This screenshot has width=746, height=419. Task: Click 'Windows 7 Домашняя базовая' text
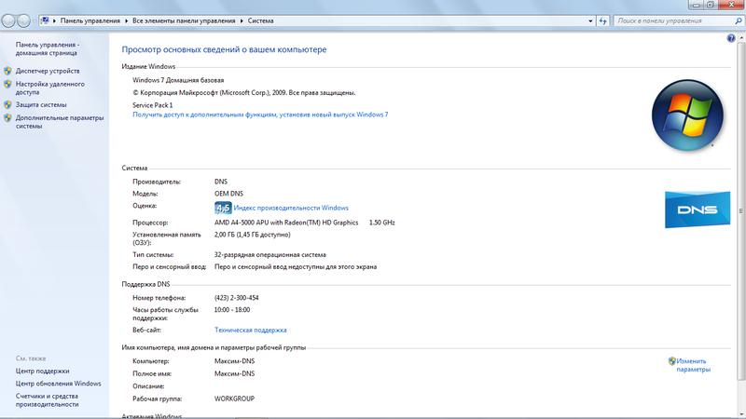tap(178, 80)
